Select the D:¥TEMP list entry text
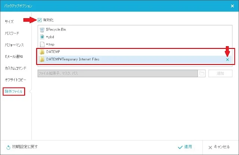Screen dimensions: 239x155 [x=53, y=52]
